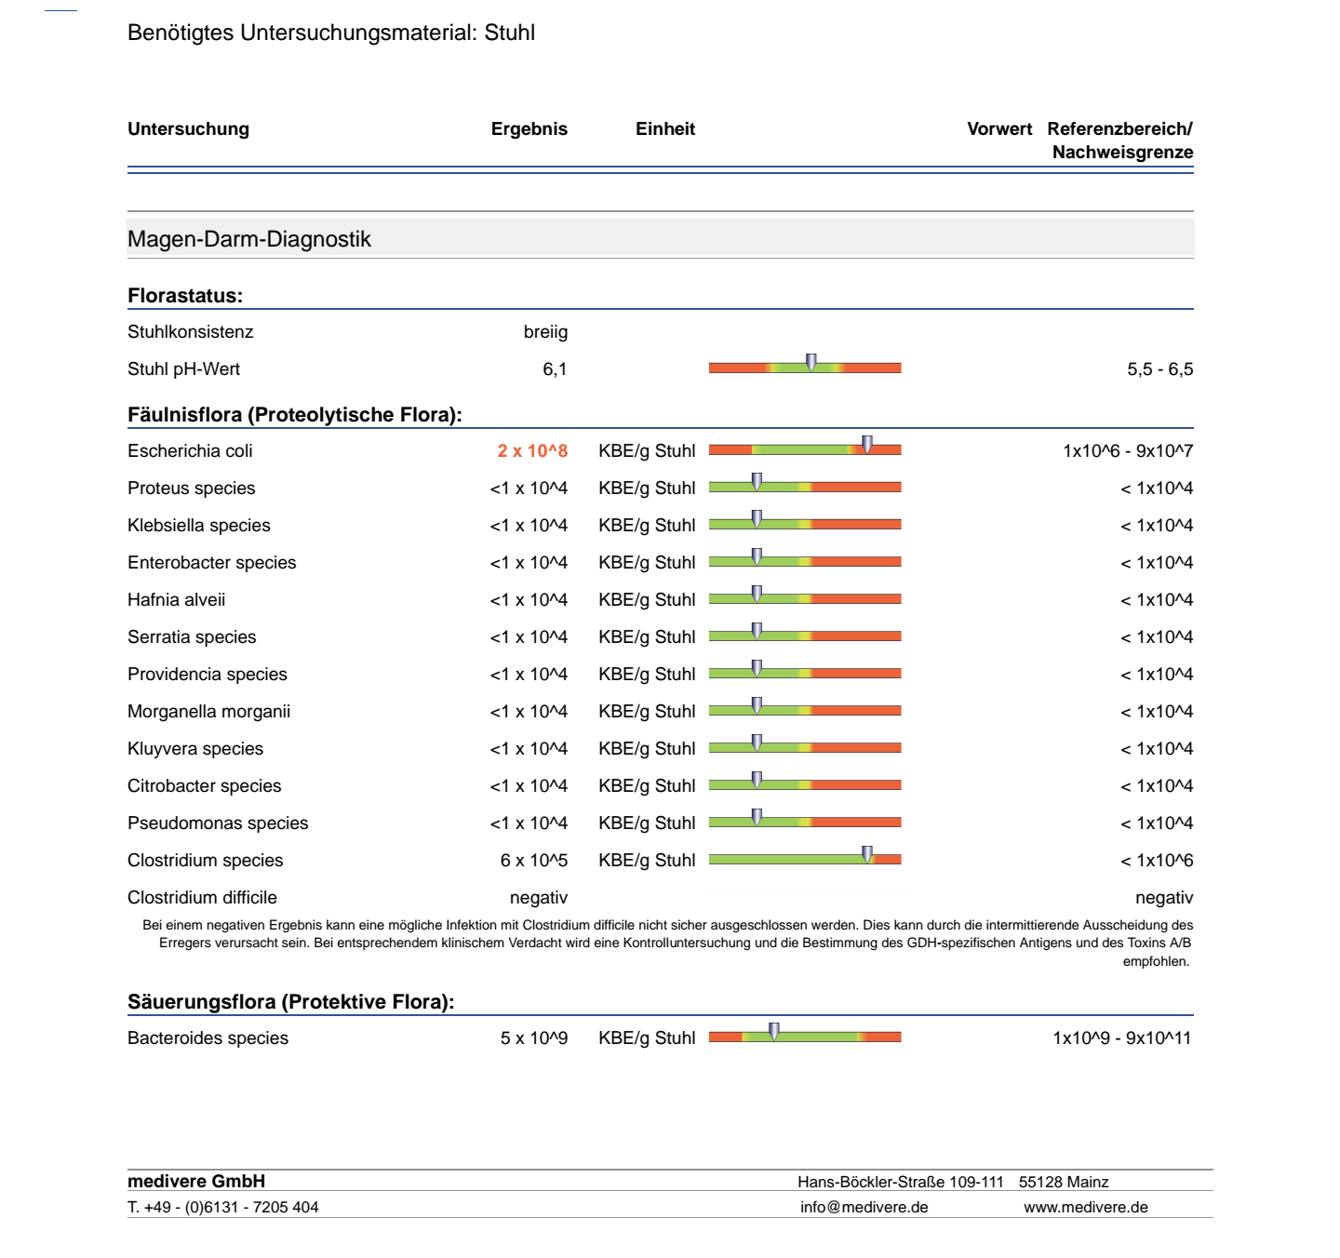Click the Säuerungsflora (Protektive Flora) heading

(290, 1002)
